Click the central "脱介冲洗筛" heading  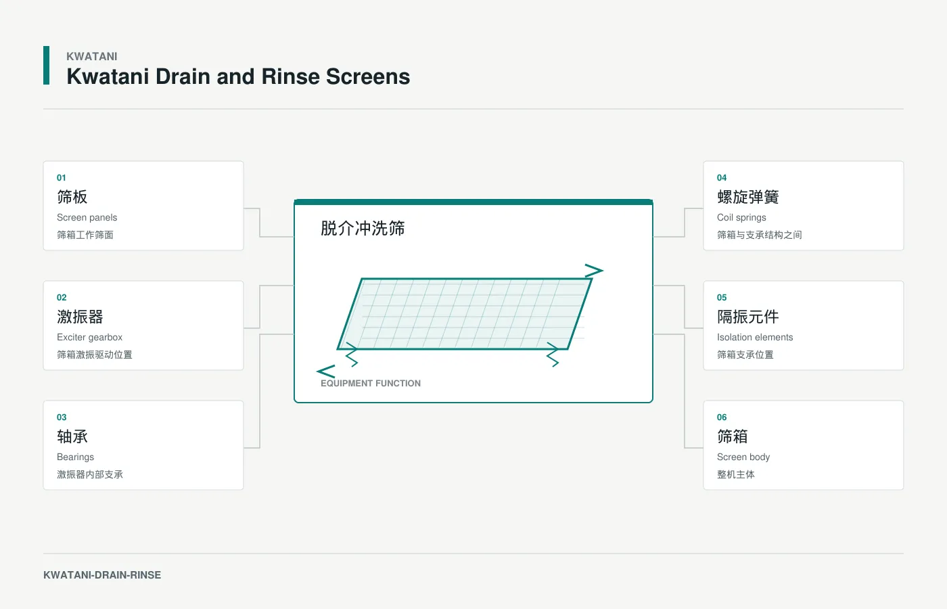363,229
